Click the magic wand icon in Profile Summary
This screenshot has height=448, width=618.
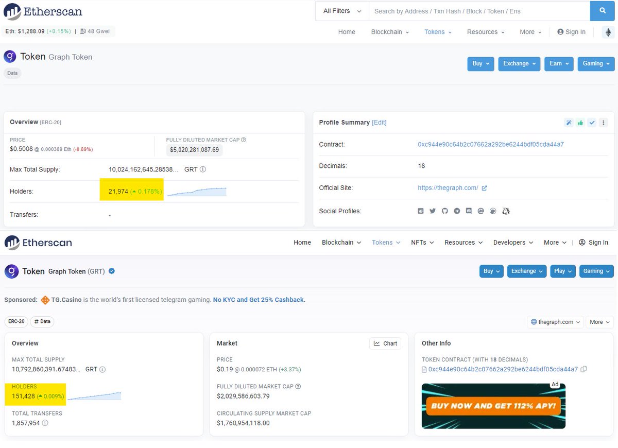point(569,123)
